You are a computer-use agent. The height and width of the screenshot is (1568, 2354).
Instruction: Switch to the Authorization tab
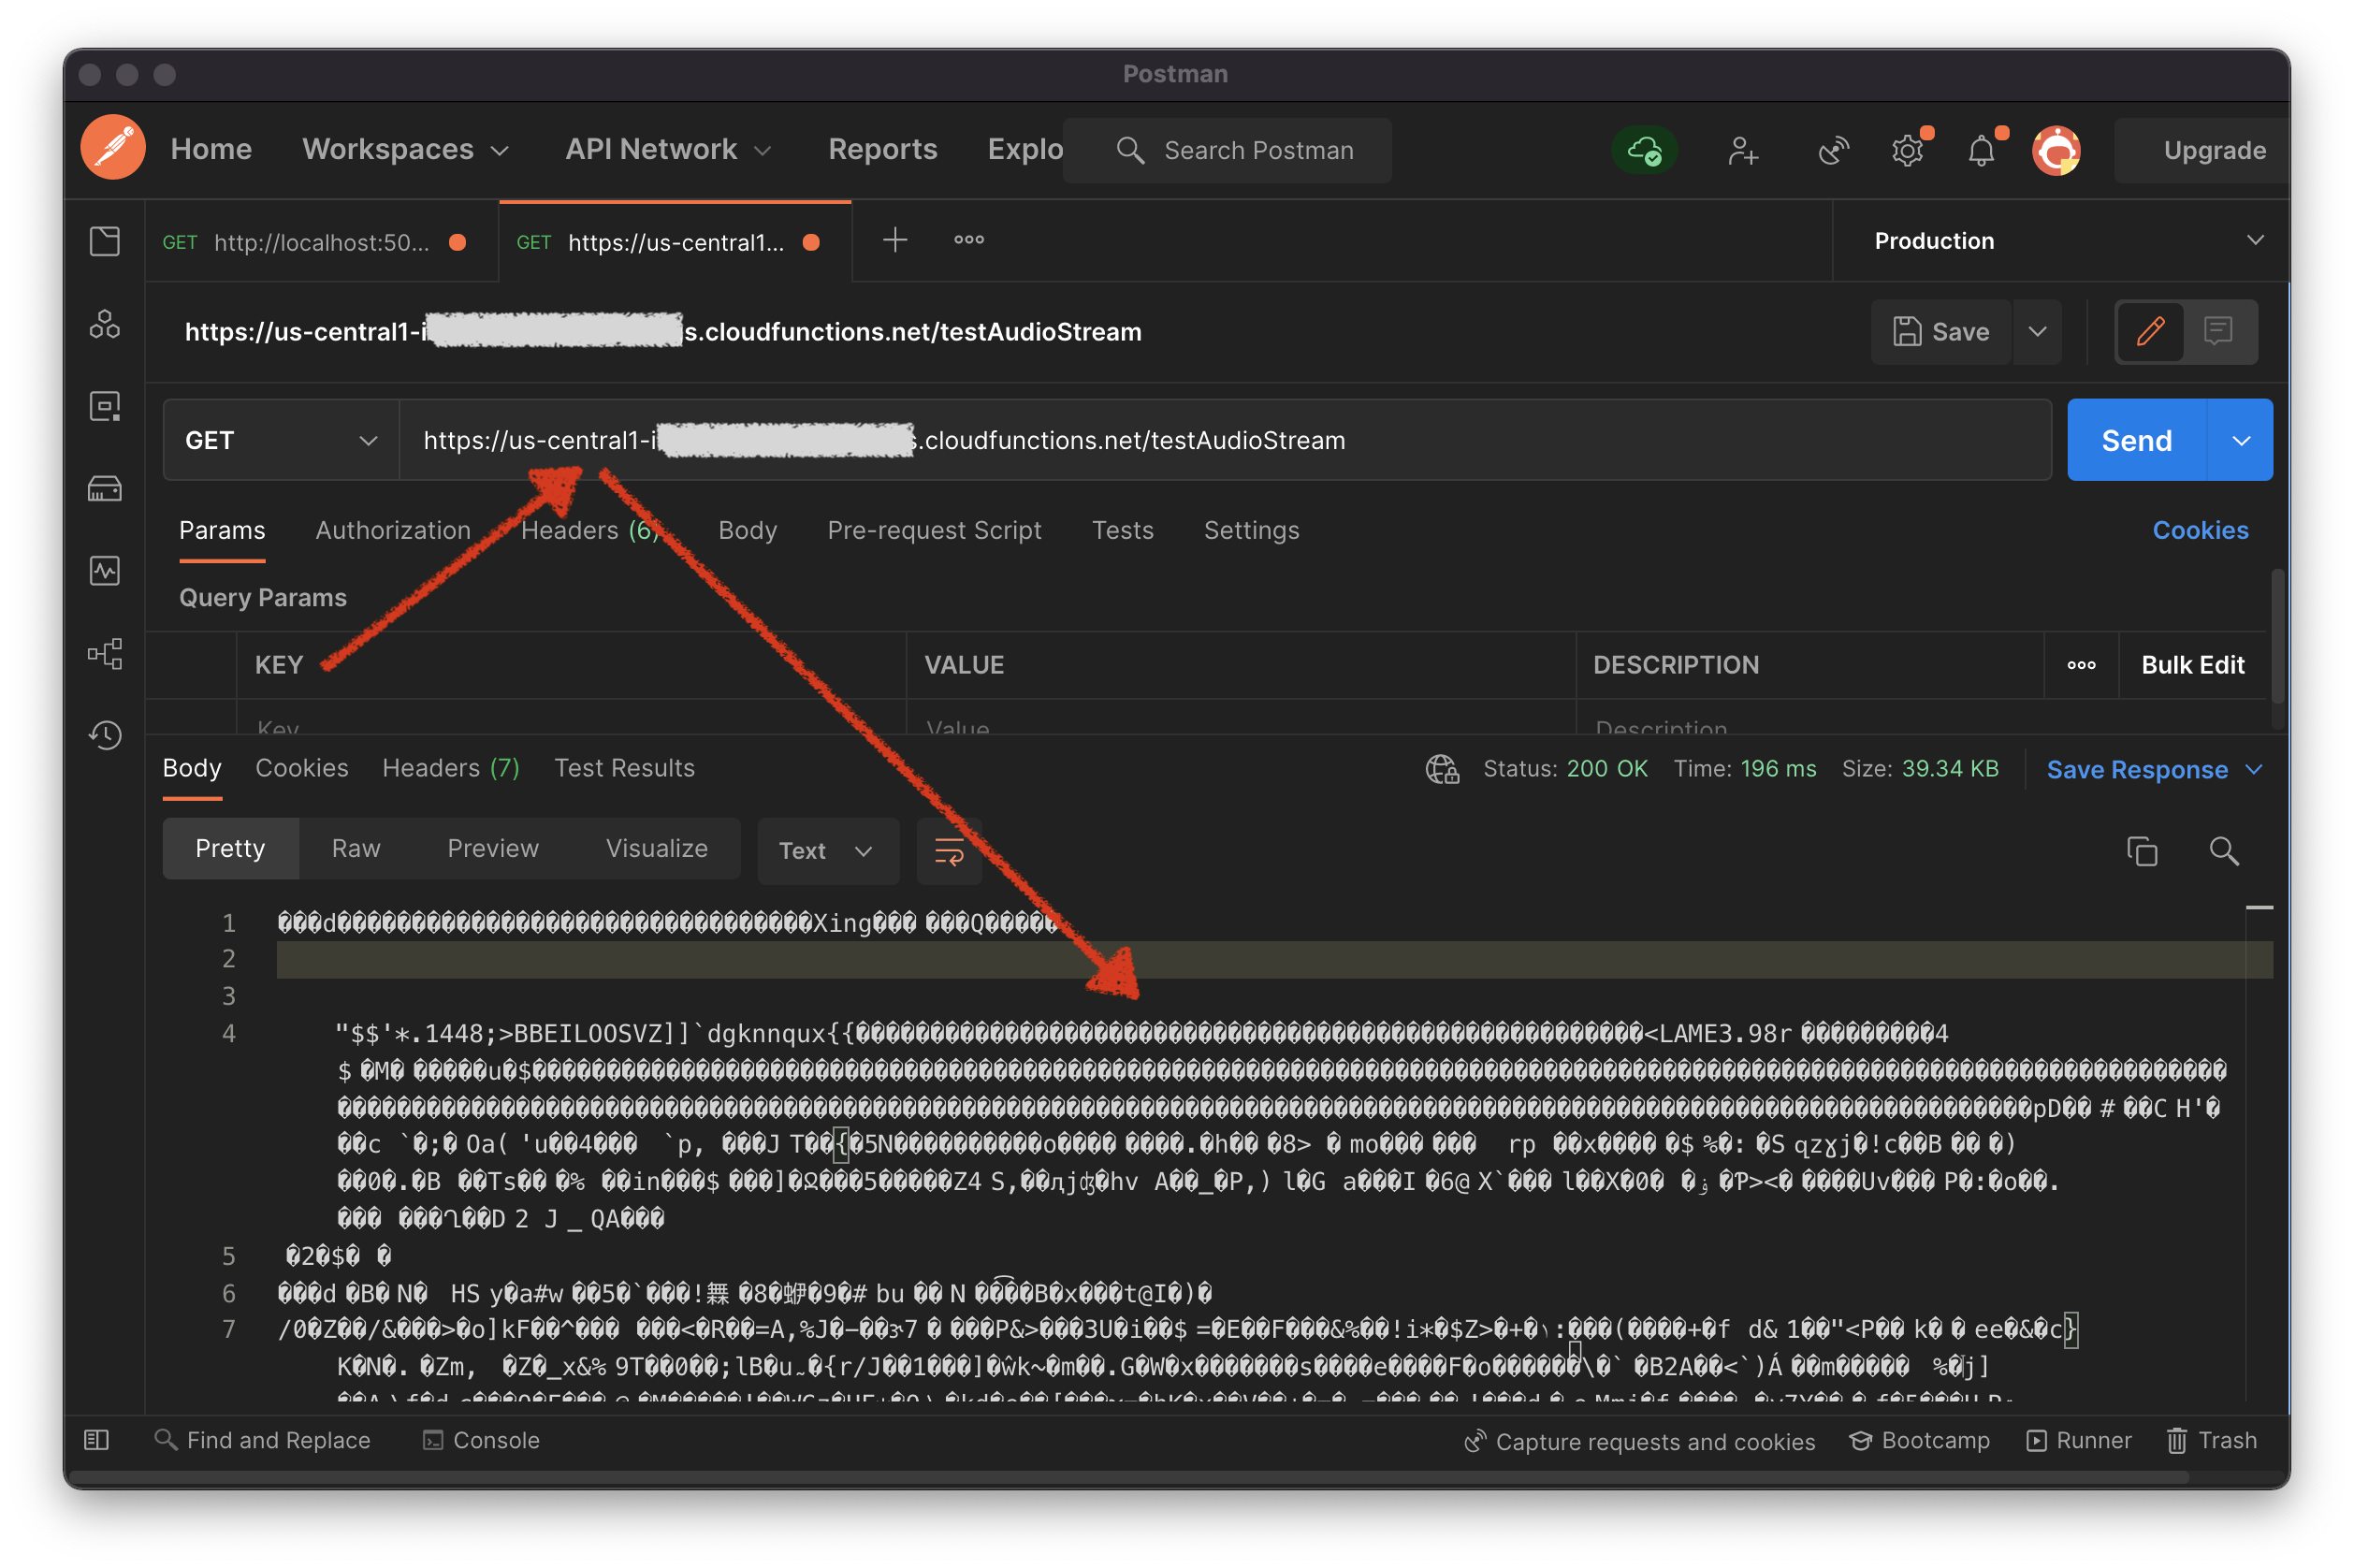pos(393,530)
